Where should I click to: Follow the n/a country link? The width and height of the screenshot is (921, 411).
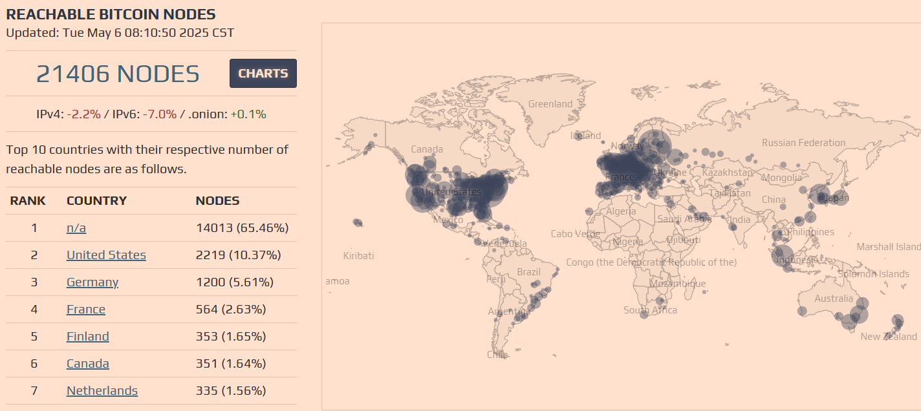[x=76, y=228]
